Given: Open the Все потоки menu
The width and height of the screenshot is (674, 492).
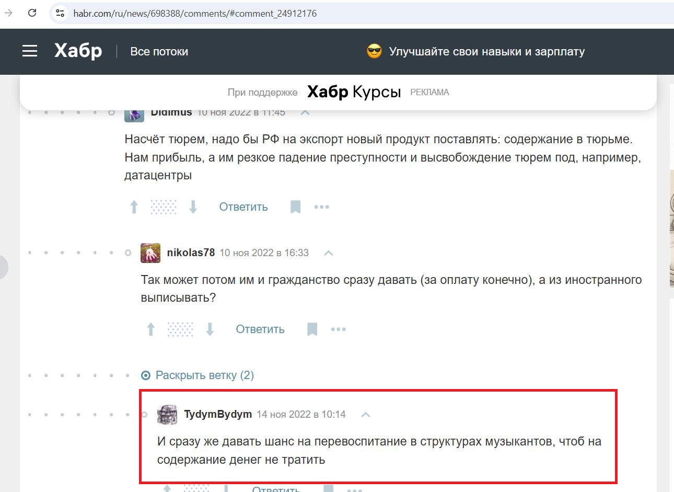Looking at the screenshot, I should point(159,52).
